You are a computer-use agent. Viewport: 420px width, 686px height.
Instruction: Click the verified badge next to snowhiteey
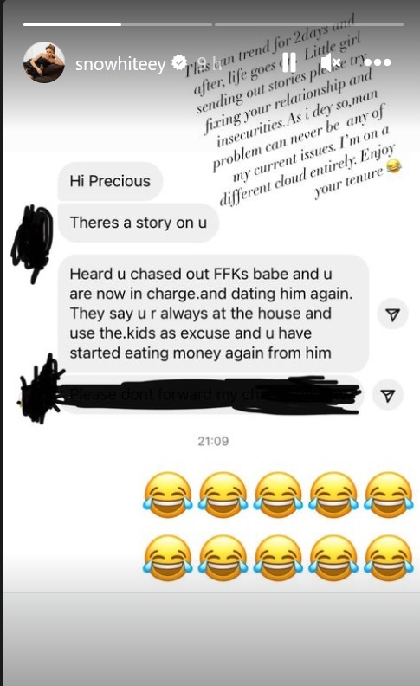178,63
